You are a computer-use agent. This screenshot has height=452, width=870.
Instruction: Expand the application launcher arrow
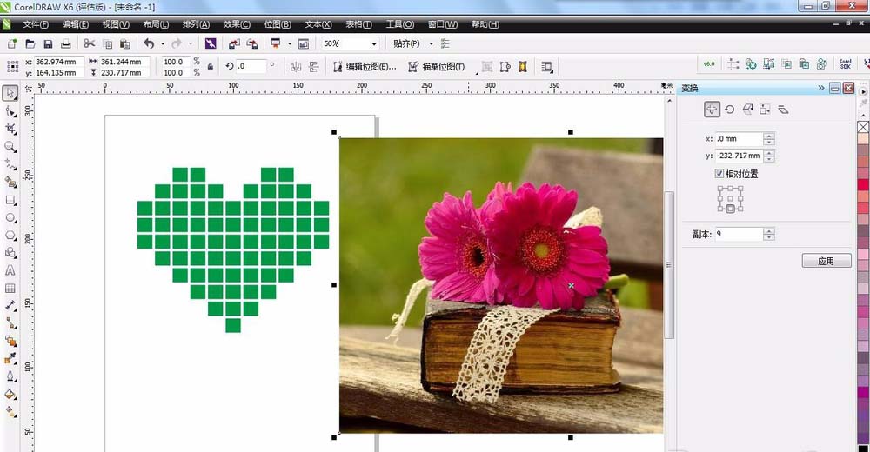pyautogui.click(x=289, y=43)
